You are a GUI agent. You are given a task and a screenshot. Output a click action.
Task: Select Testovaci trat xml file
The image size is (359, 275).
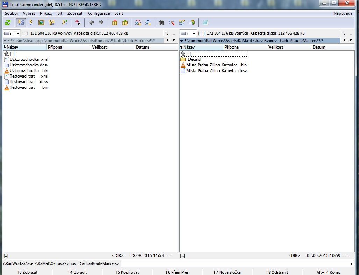26,76
